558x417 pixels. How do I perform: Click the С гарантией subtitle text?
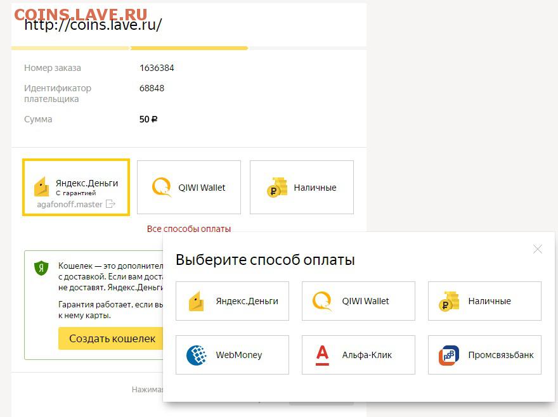tap(76, 193)
